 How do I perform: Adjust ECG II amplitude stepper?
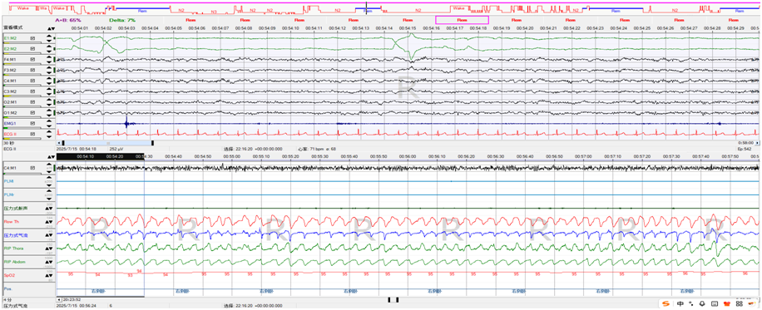[x=50, y=134]
